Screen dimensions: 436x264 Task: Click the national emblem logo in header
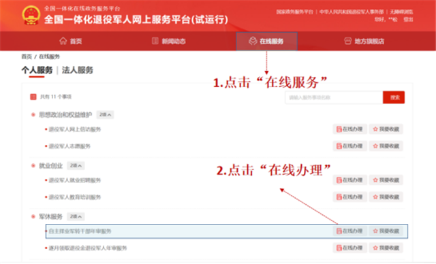[x=31, y=15]
